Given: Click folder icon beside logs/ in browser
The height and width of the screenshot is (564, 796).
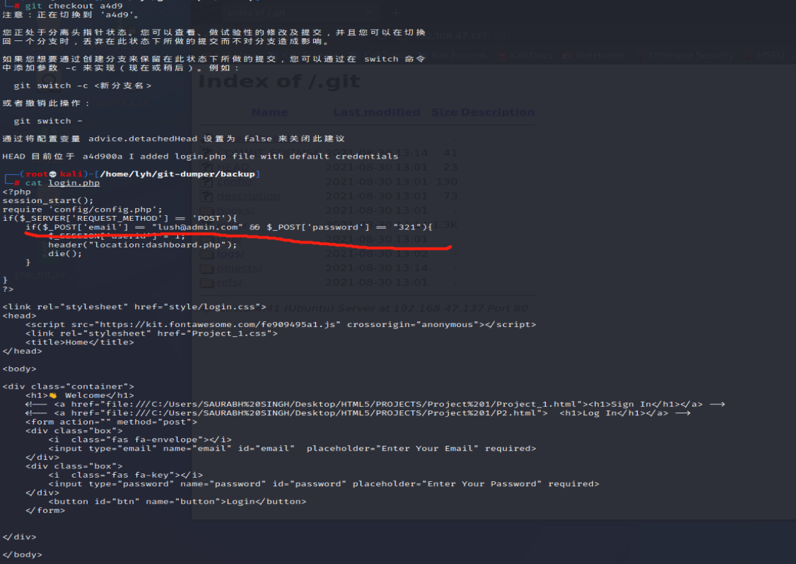Looking at the screenshot, I should (206, 253).
